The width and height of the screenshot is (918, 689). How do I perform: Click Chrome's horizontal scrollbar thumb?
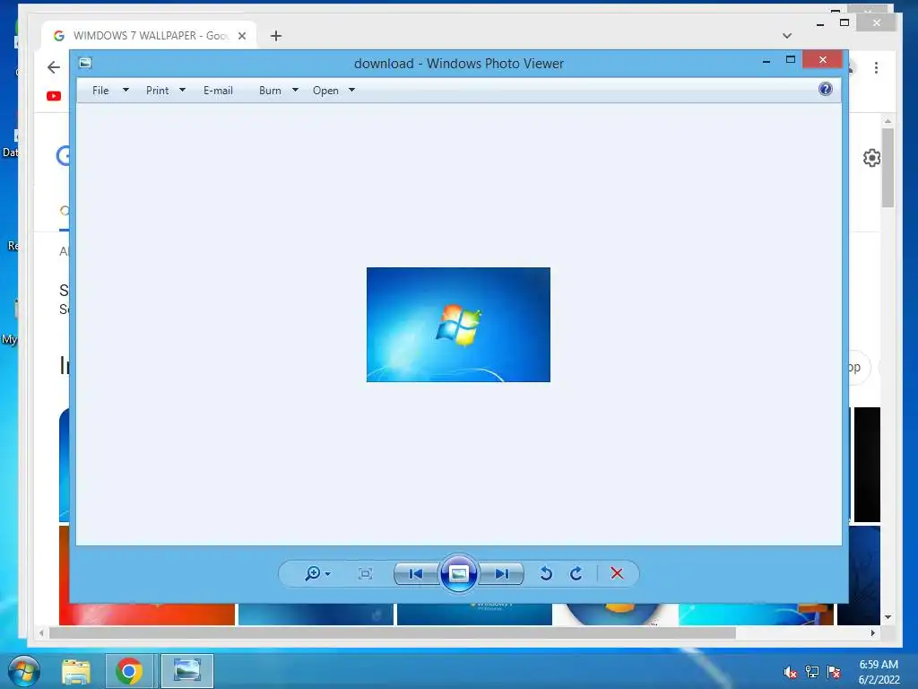393,632
